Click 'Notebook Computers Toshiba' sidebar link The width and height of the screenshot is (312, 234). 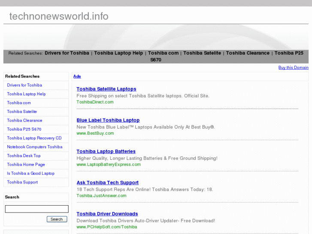[35, 147]
